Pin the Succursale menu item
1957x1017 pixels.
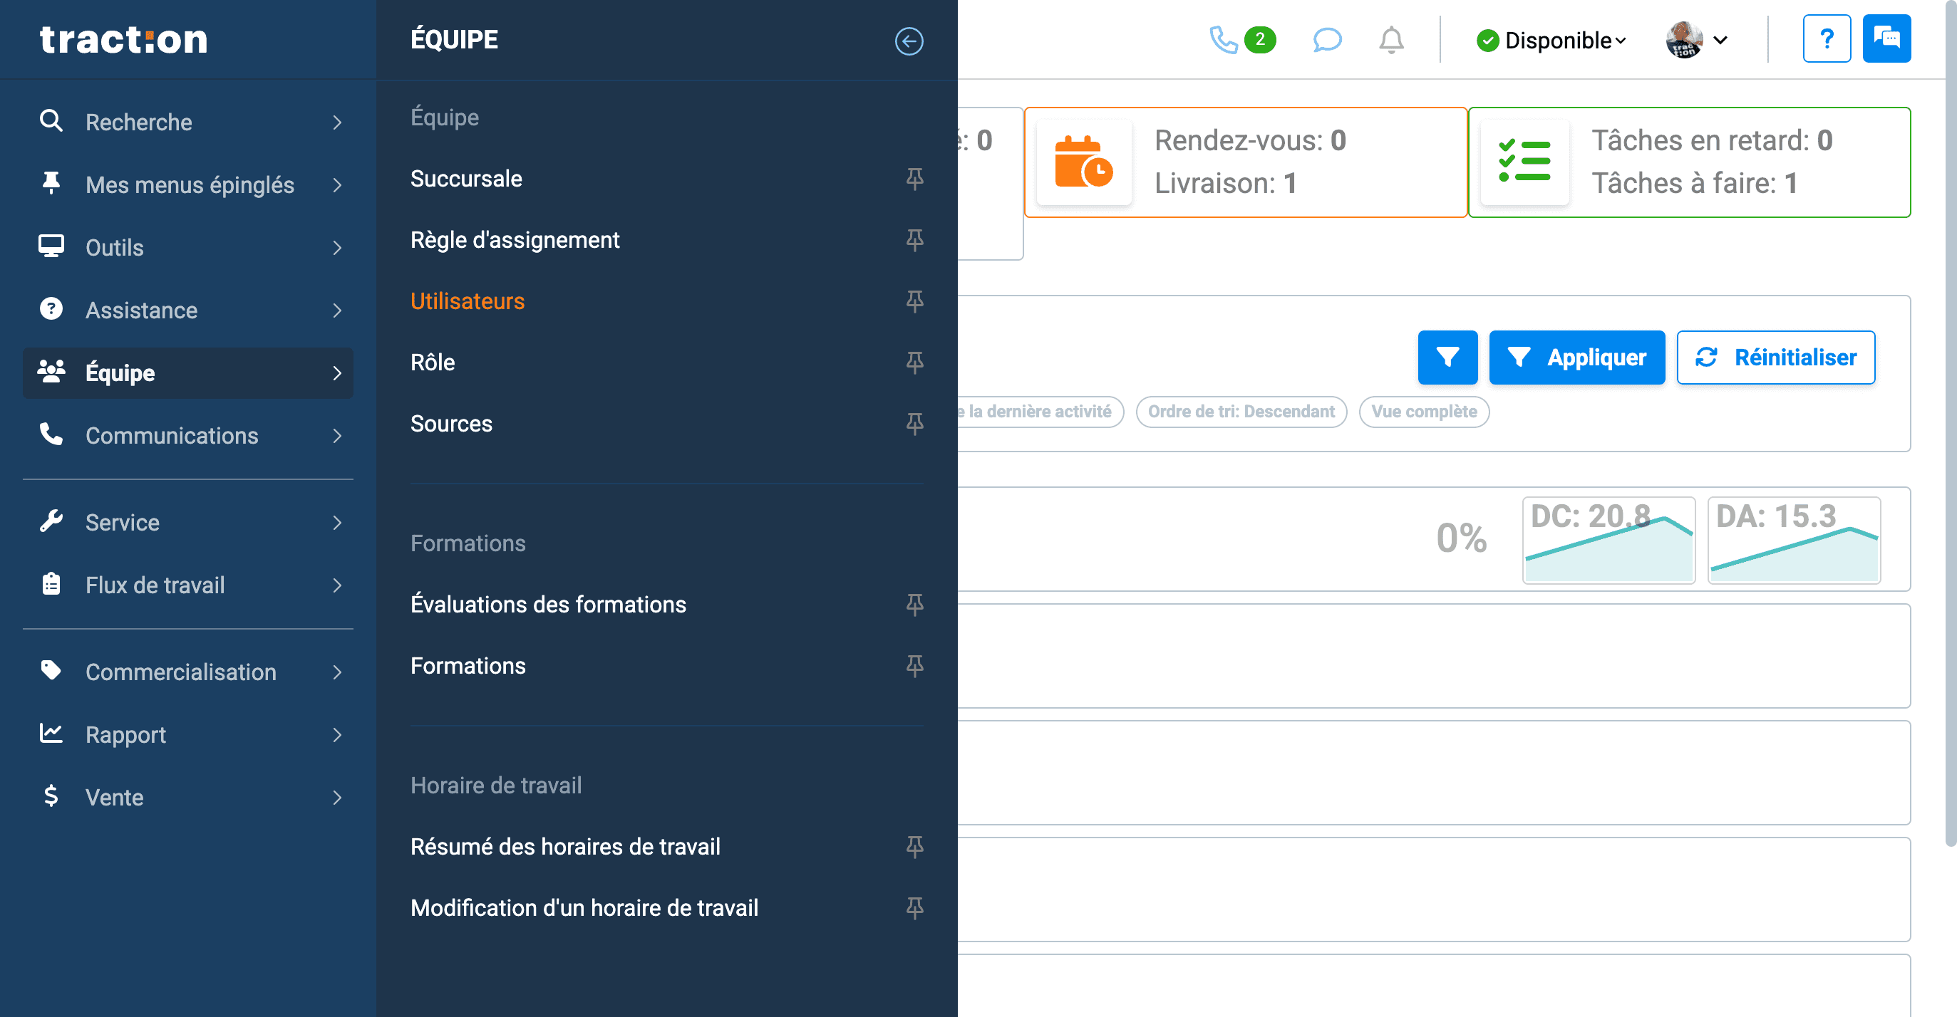[914, 179]
